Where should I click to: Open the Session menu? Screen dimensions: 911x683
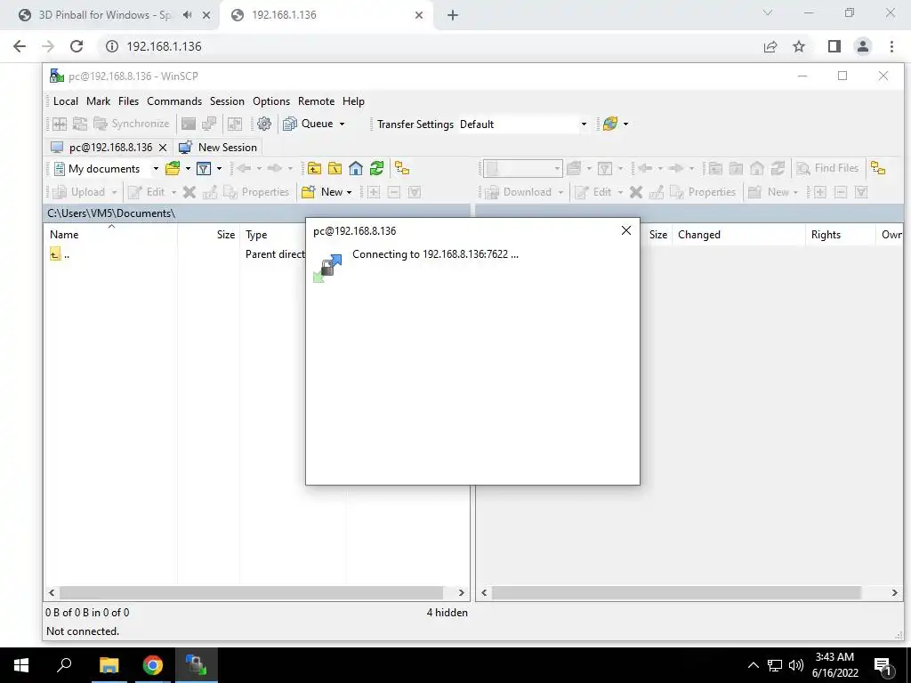point(227,101)
